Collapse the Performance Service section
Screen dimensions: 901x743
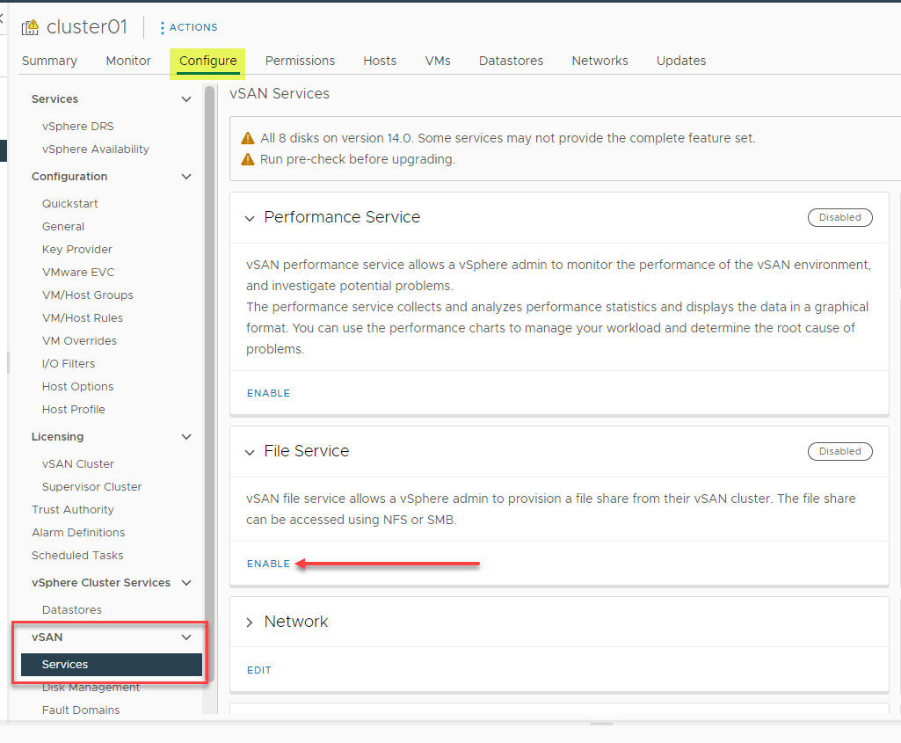[x=249, y=217]
